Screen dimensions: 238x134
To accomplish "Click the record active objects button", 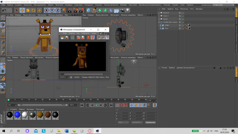I will click(x=117, y=105).
